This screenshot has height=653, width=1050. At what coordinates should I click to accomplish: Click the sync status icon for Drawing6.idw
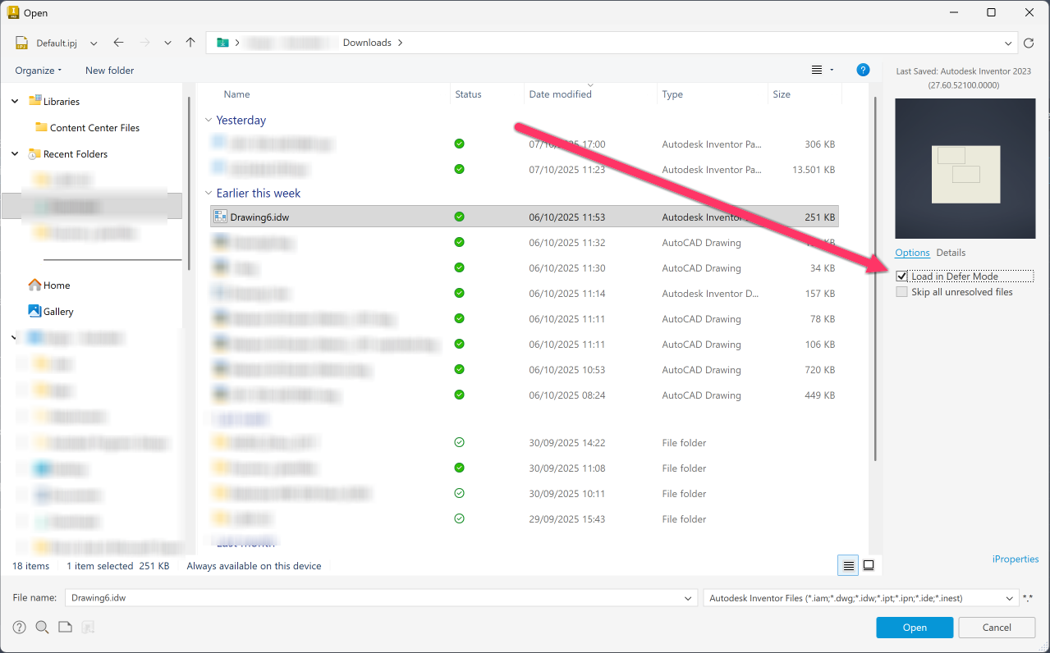(x=459, y=217)
